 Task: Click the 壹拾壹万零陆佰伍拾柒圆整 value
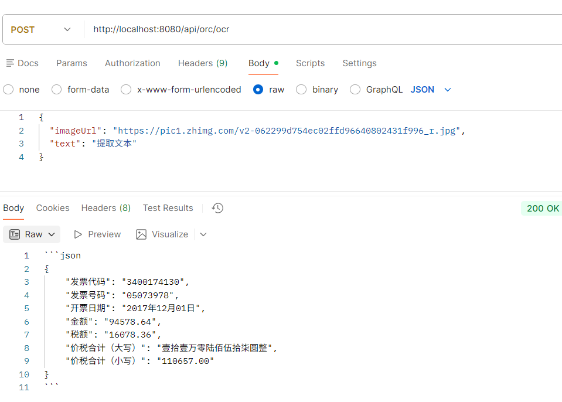click(214, 348)
